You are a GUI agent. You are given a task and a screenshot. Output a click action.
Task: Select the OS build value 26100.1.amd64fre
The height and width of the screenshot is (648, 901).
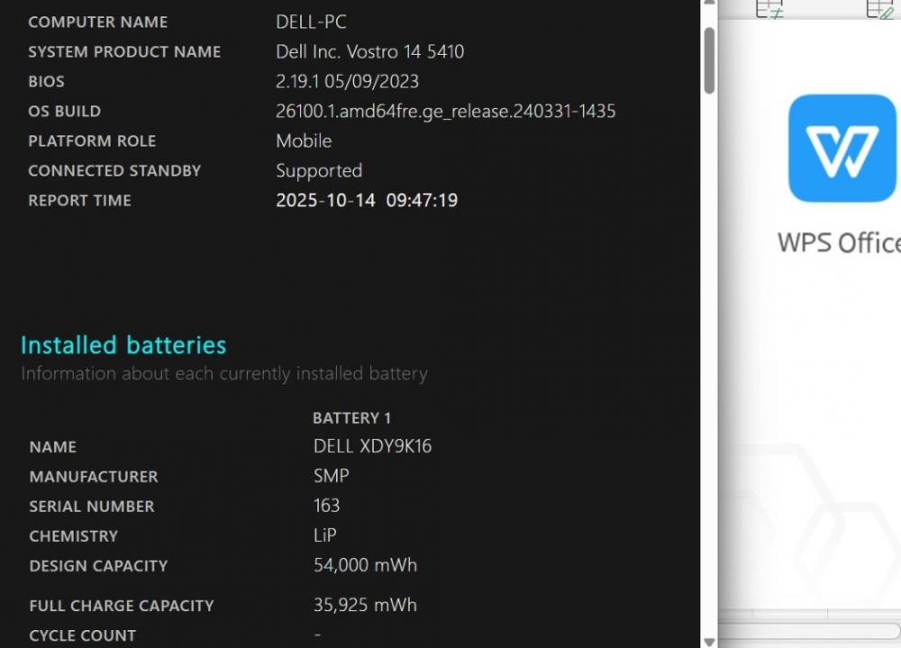(445, 112)
